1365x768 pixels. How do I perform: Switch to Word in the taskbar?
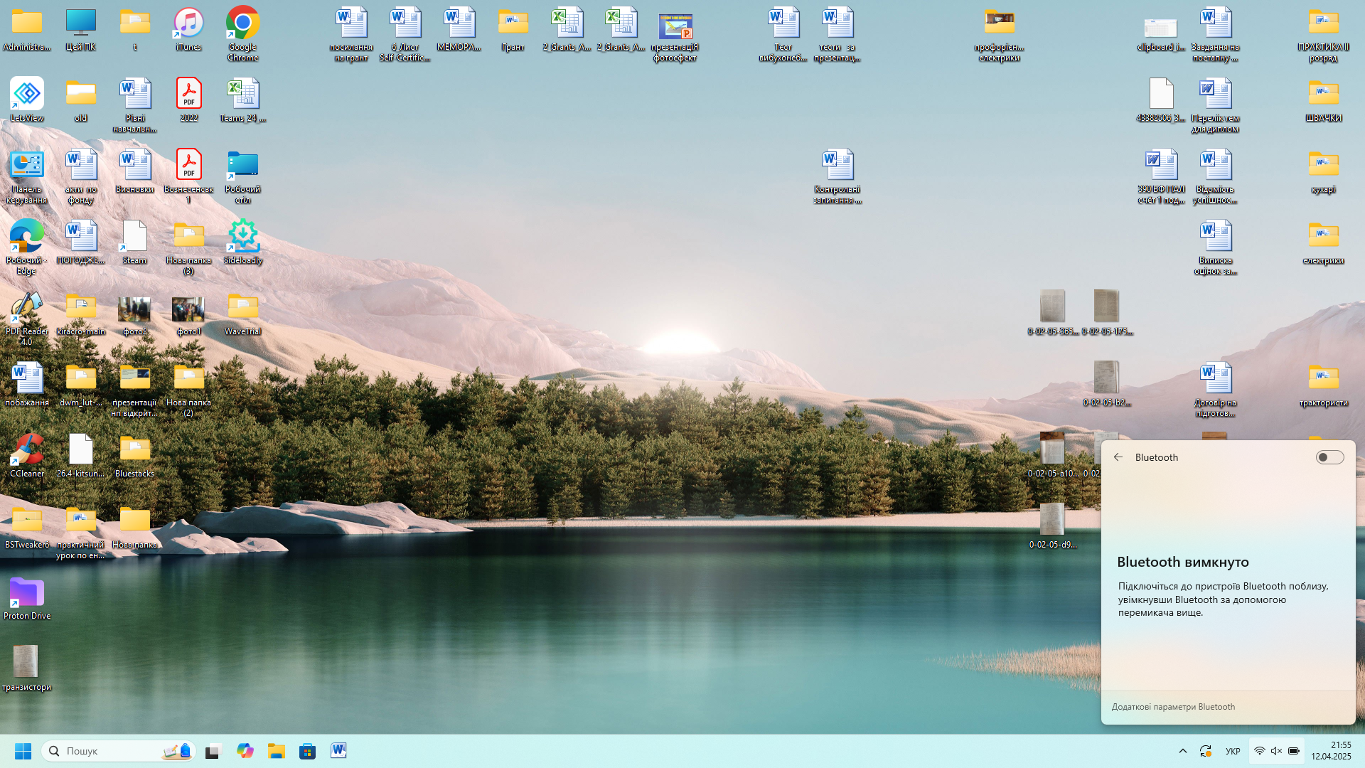[x=338, y=751]
